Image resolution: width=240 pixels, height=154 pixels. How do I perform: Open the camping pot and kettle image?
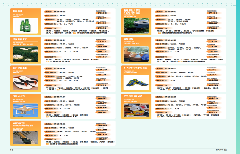pos(136,26)
